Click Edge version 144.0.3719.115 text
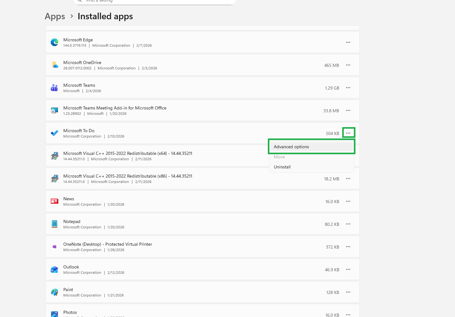 tap(75, 45)
